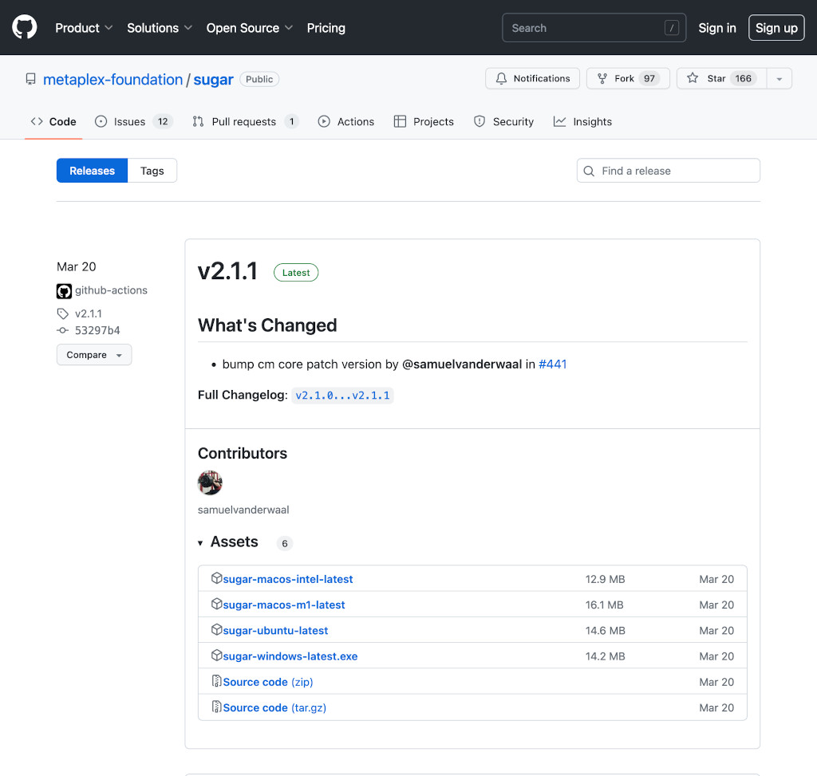Download Source code (zip)
Screen dimensions: 817x776
point(268,682)
